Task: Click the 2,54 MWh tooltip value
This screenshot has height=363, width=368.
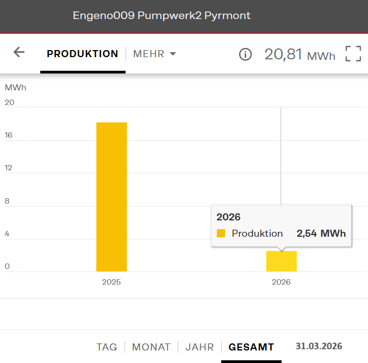Action: pos(321,233)
